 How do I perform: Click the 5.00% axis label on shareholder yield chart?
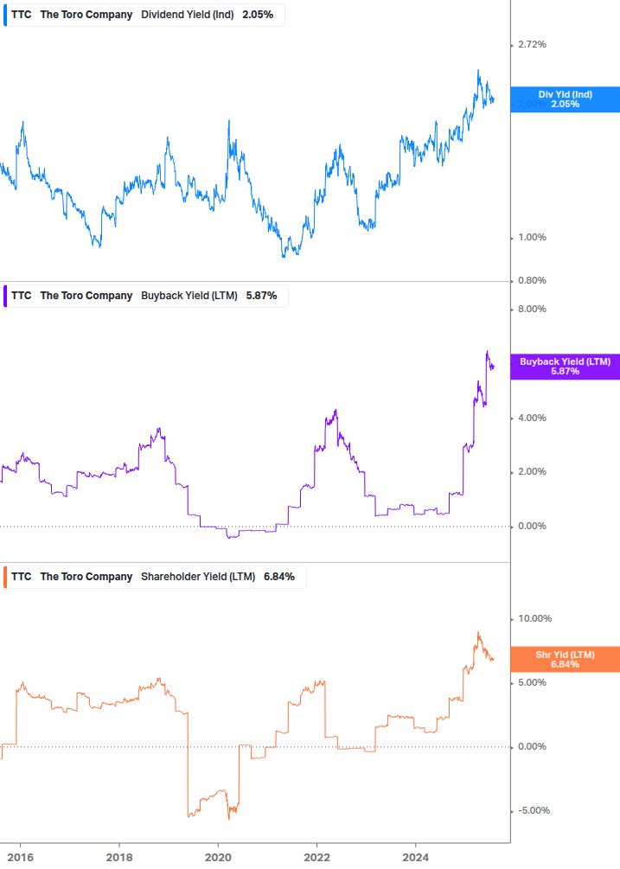click(532, 683)
